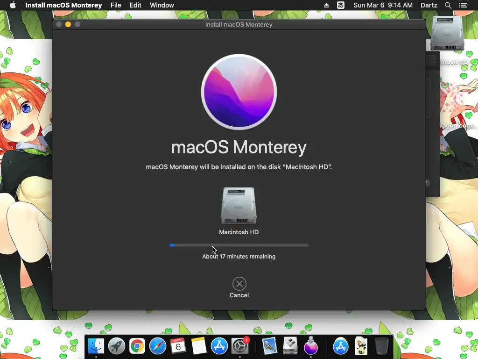This screenshot has height=359, width=478.
Task: Open System Preferences with badge
Action: (x=240, y=346)
